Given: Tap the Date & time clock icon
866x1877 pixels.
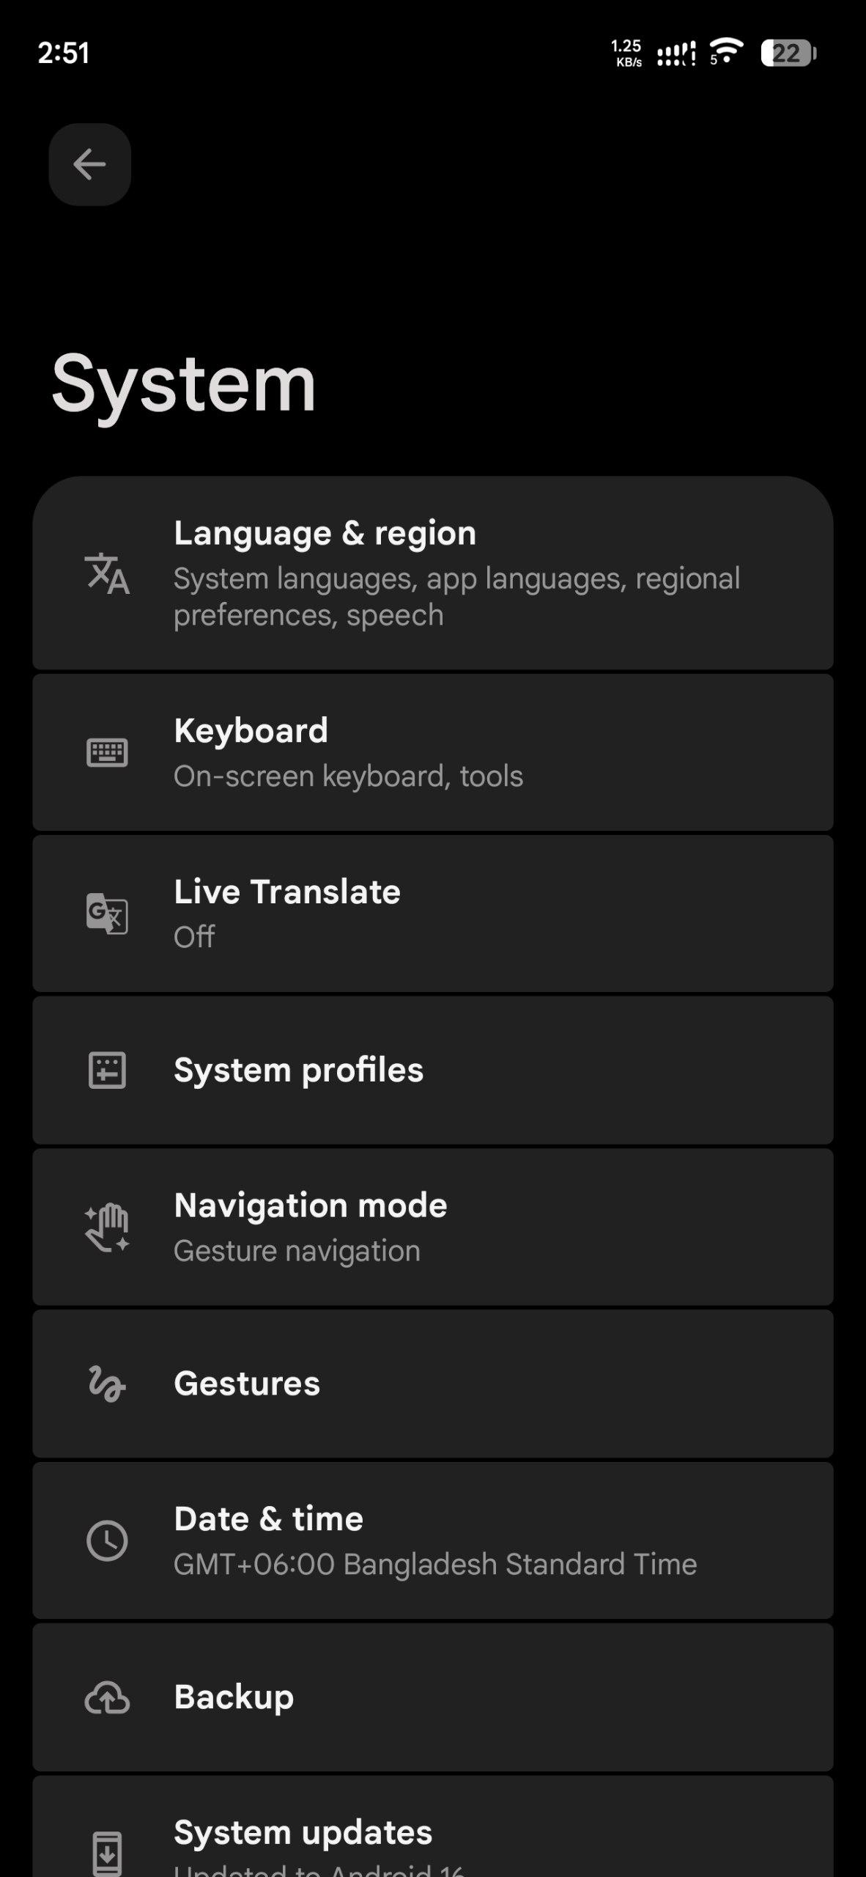Looking at the screenshot, I should tap(107, 1540).
